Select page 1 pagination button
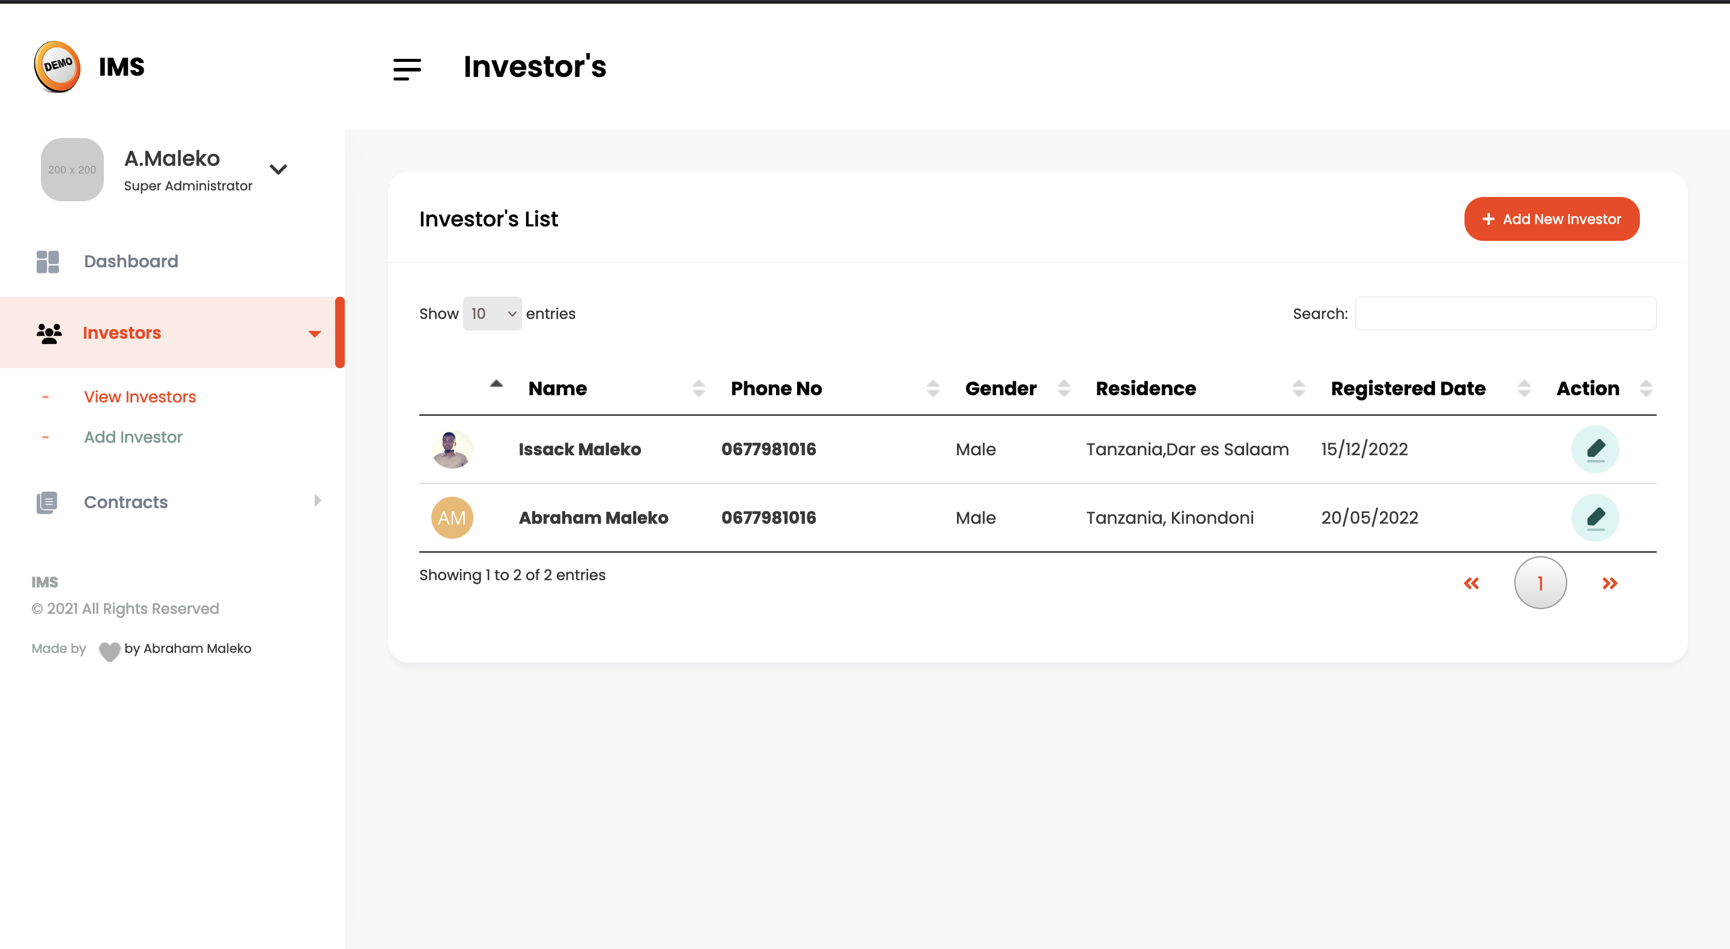Screen dimensions: 1730x949 point(1540,583)
